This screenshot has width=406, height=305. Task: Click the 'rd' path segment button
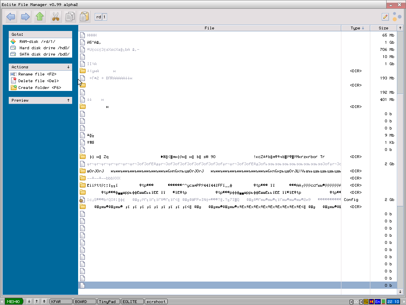(x=98, y=17)
